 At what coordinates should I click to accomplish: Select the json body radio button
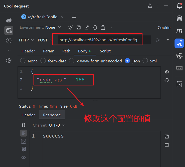coord(127,61)
